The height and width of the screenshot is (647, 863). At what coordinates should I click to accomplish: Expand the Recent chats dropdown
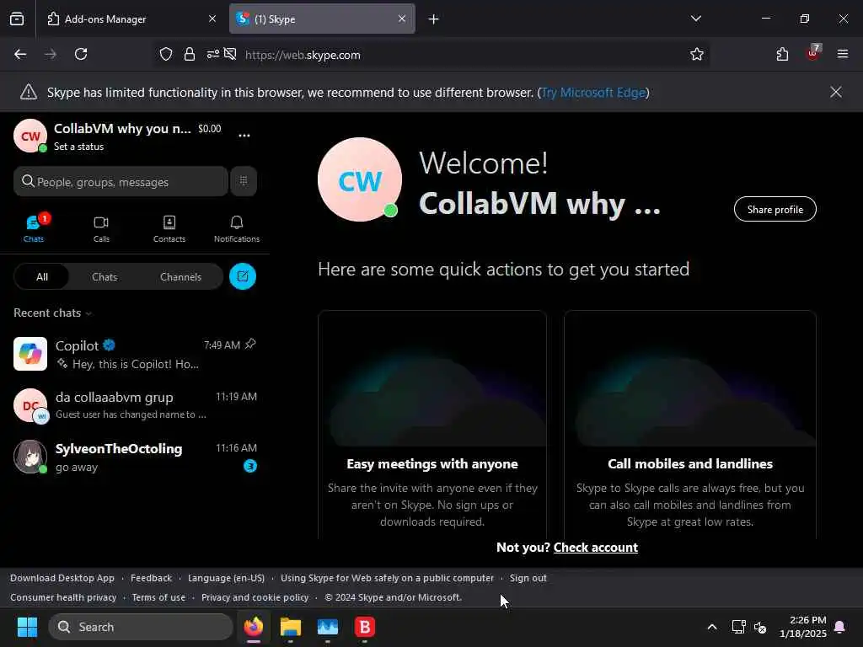point(53,313)
